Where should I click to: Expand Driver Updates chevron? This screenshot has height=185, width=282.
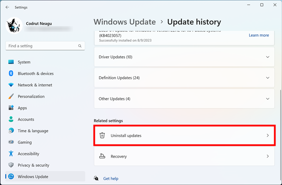coord(268,57)
